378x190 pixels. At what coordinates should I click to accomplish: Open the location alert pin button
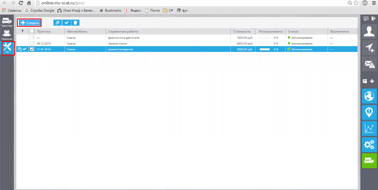tap(369, 112)
